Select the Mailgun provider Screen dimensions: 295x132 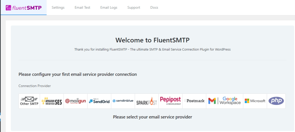[75, 101]
